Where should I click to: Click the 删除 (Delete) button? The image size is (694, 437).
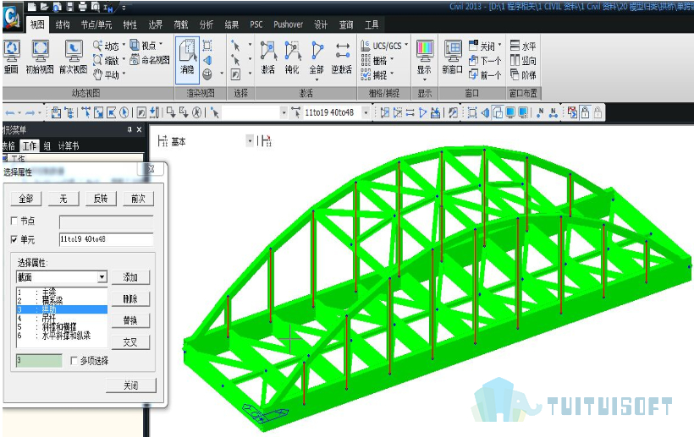click(130, 299)
